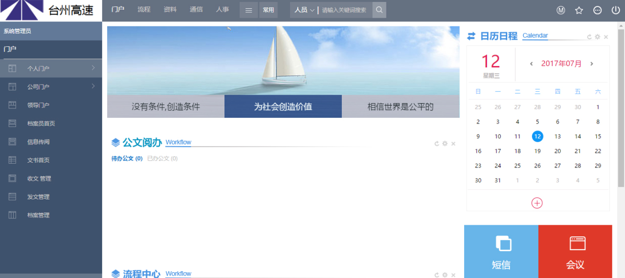Screen dimensions: 625x278
Task: Open the 人员 search type dropdown
Action: coord(304,10)
